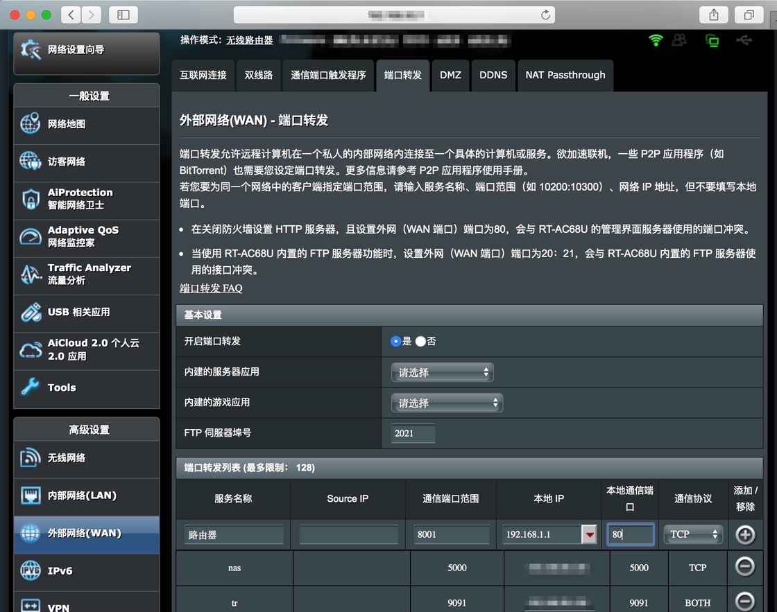Screen dimensions: 777x612
Task: Open Safari share button
Action: click(x=714, y=15)
